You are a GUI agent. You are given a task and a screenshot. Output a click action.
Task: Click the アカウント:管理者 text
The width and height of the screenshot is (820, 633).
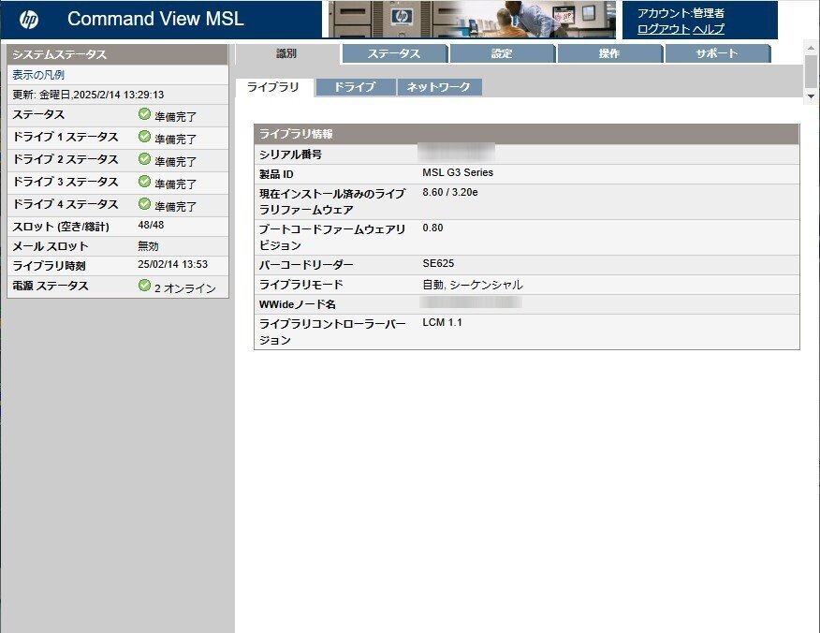click(681, 13)
